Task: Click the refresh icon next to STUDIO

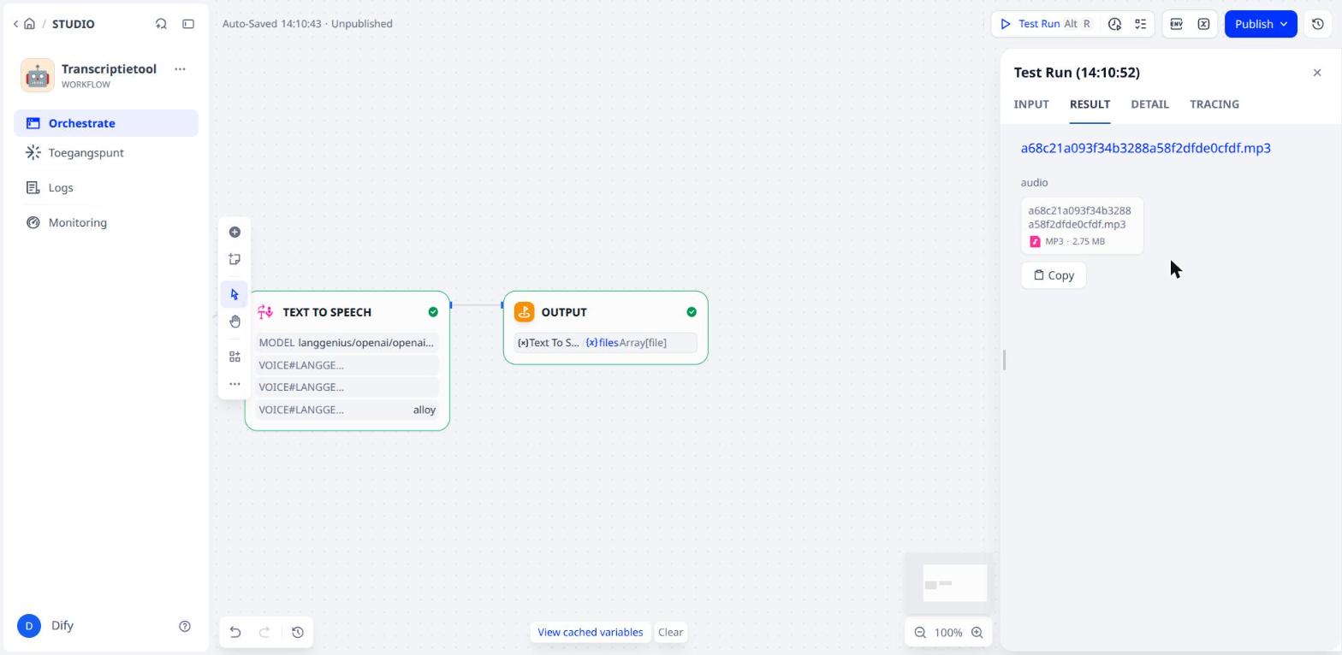Action: (161, 24)
